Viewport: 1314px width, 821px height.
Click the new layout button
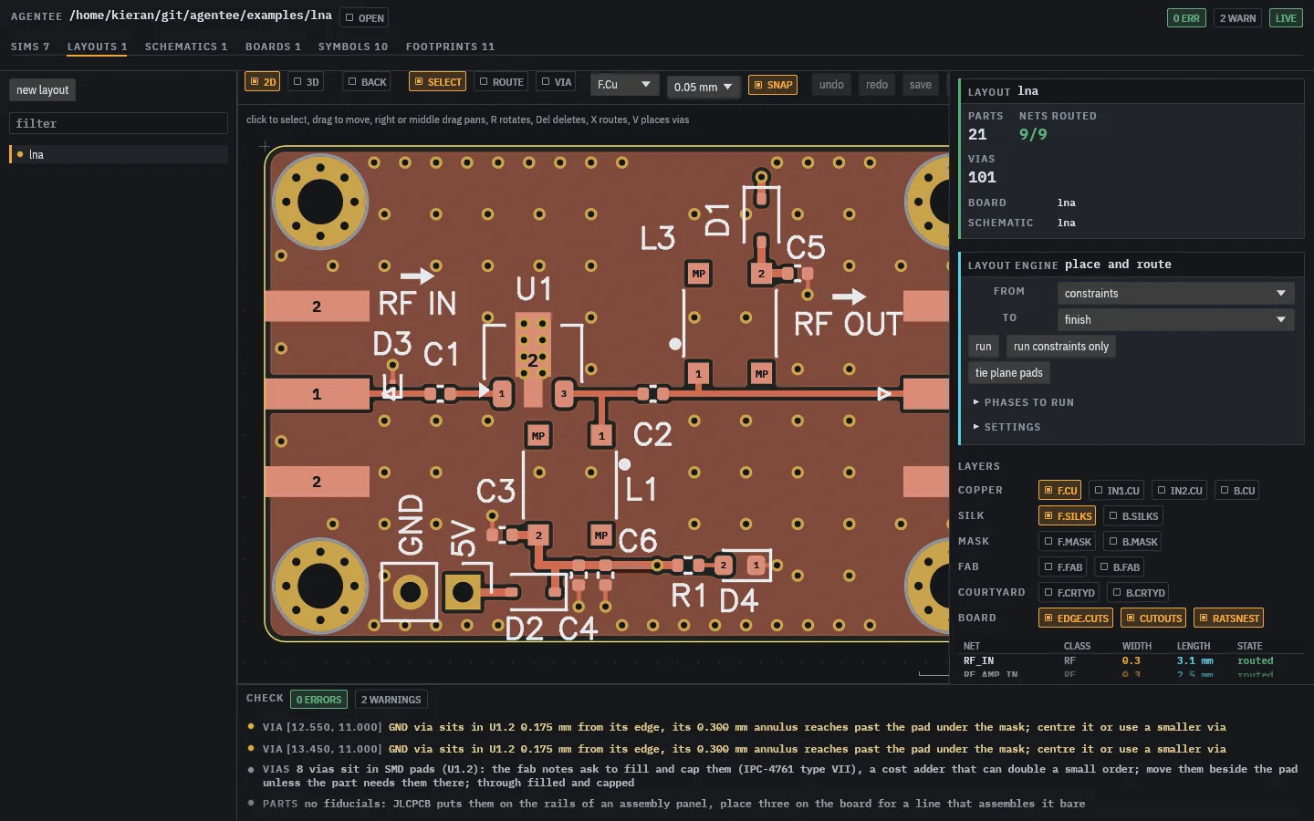point(42,90)
